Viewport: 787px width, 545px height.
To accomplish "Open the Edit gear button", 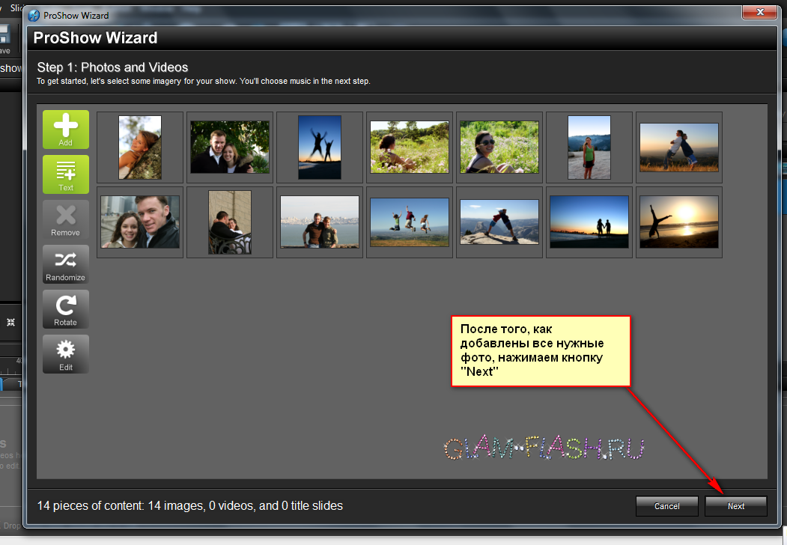I will pyautogui.click(x=66, y=353).
